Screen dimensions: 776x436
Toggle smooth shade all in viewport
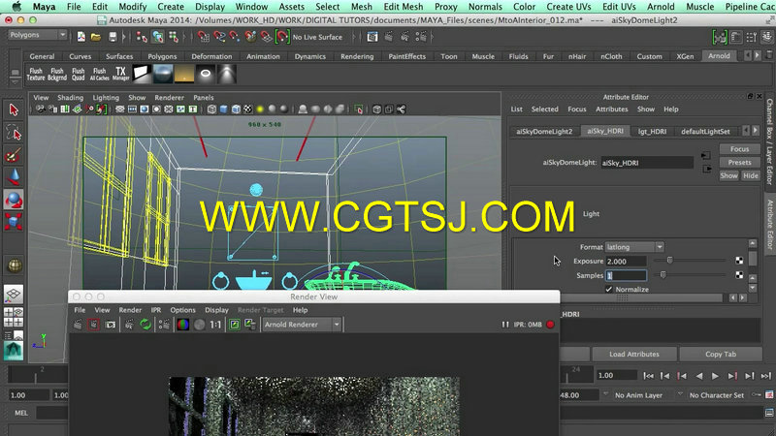[224, 109]
